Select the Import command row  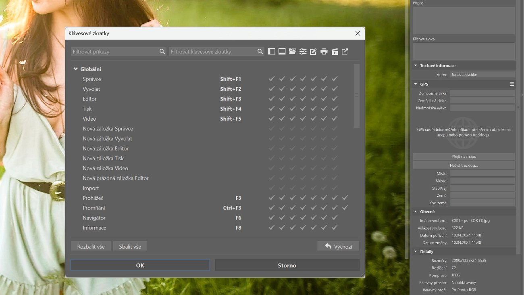click(212, 188)
